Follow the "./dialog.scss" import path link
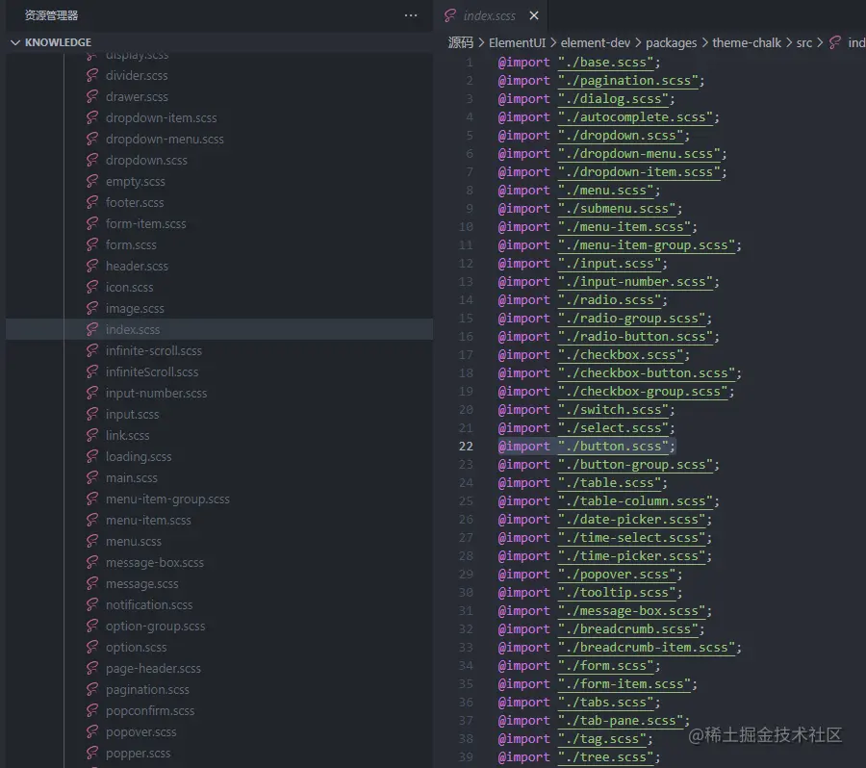 [613, 99]
